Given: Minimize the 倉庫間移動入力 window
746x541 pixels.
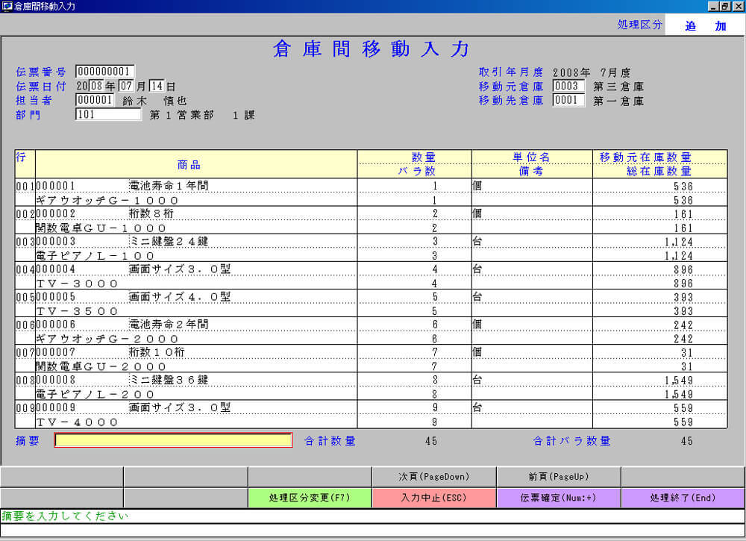Looking at the screenshot, I should pos(712,6).
